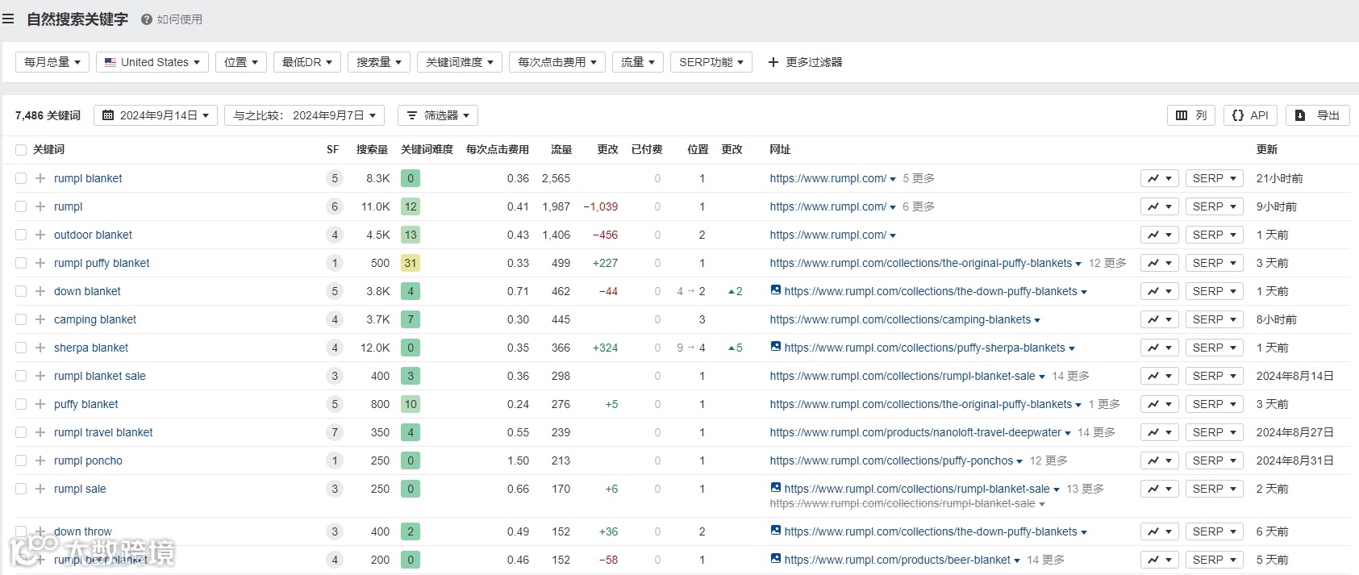The height and width of the screenshot is (575, 1359).
Task: Open the rumpl blanket keyword link
Action: 88,178
